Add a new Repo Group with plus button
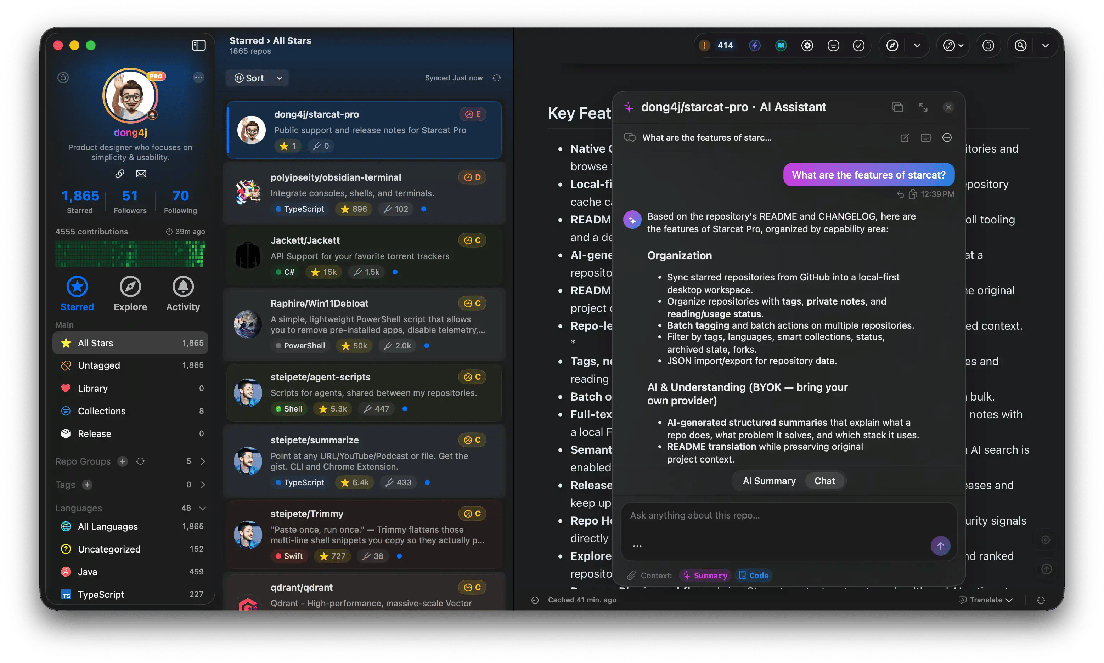The width and height of the screenshot is (1104, 663). [x=123, y=461]
